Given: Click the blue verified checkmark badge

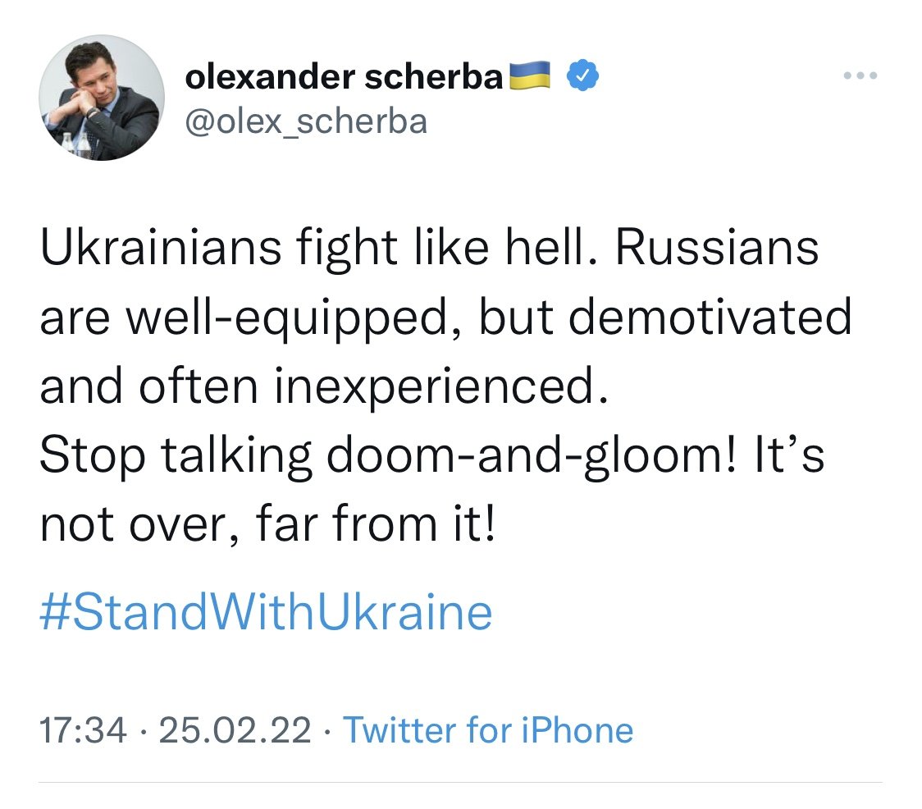Looking at the screenshot, I should tap(583, 76).
